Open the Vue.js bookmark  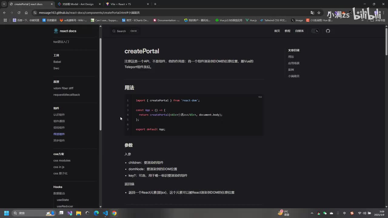tap(251, 20)
